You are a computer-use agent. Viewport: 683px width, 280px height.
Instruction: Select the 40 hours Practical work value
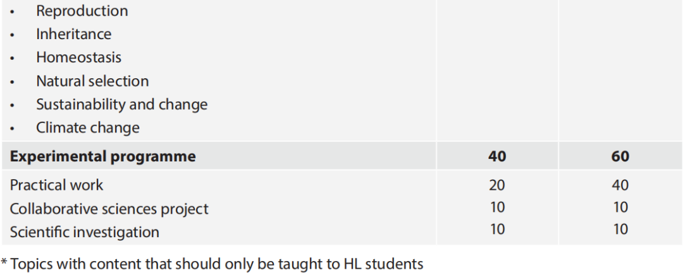click(x=620, y=185)
